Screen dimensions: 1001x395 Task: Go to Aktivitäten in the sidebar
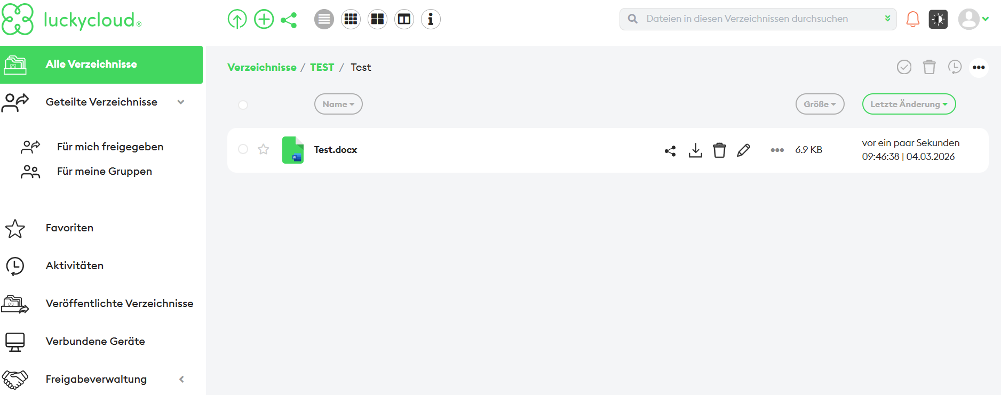click(75, 266)
